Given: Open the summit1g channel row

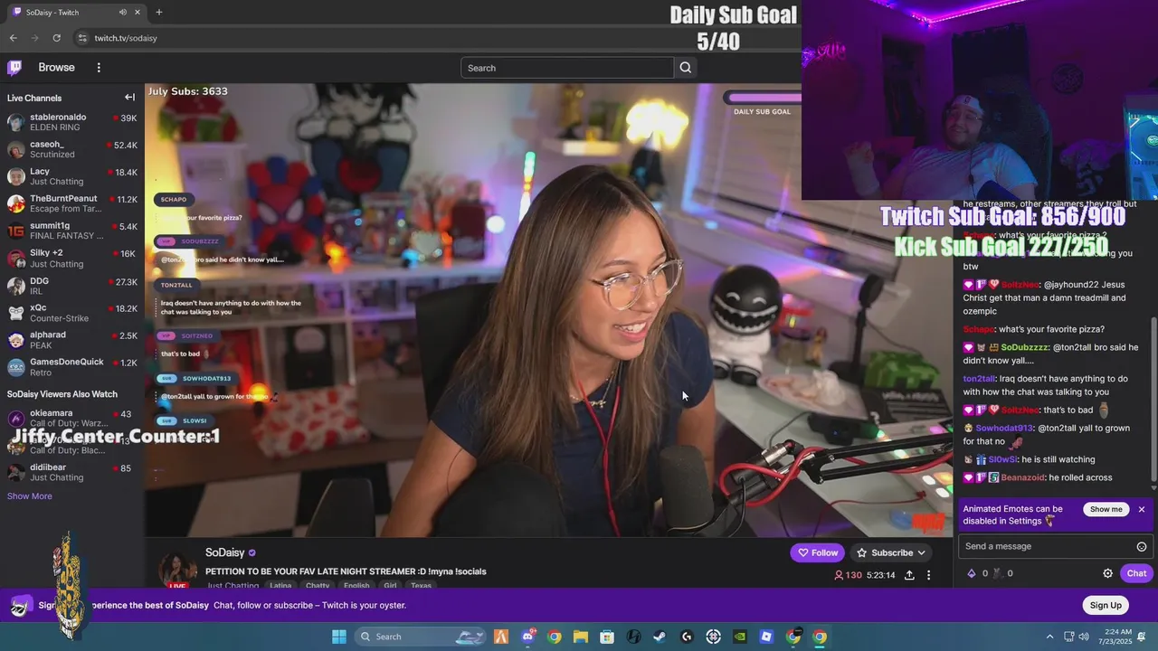Looking at the screenshot, I should (72, 231).
